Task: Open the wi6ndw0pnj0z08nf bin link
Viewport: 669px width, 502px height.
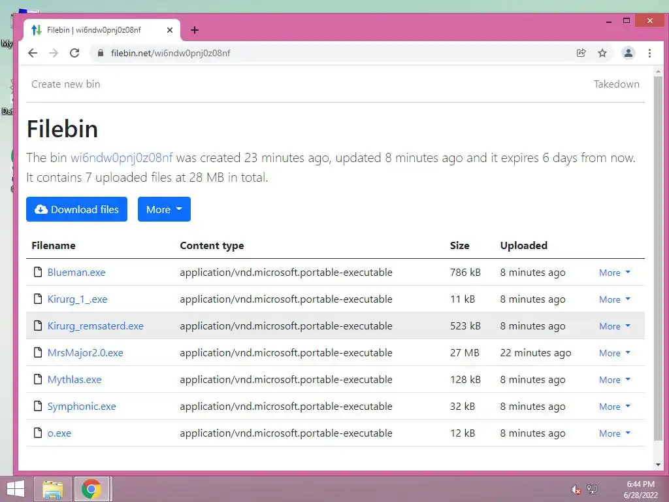Action: [122, 158]
